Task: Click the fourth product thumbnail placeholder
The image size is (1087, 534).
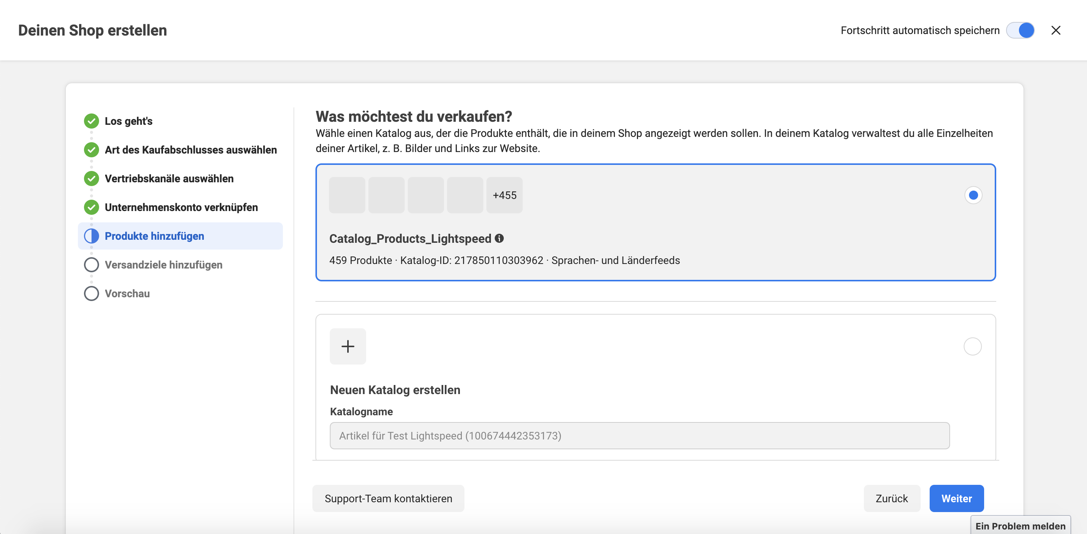Action: pyautogui.click(x=464, y=195)
